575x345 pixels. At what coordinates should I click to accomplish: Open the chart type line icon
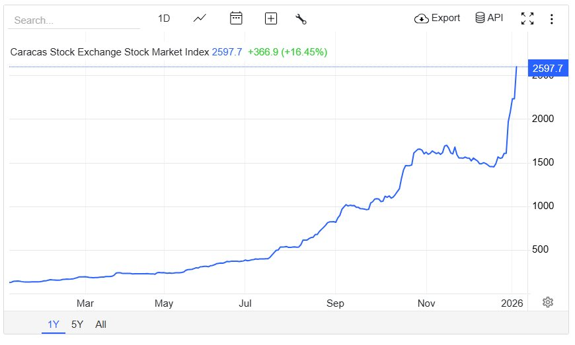(200, 18)
